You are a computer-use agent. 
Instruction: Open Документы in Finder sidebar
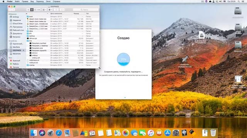pyautogui.click(x=16, y=33)
